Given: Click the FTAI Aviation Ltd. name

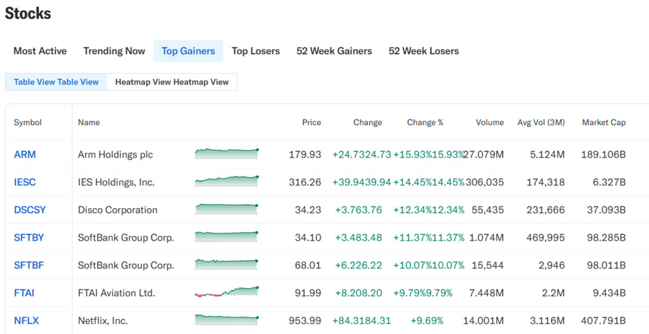Looking at the screenshot, I should (116, 293).
